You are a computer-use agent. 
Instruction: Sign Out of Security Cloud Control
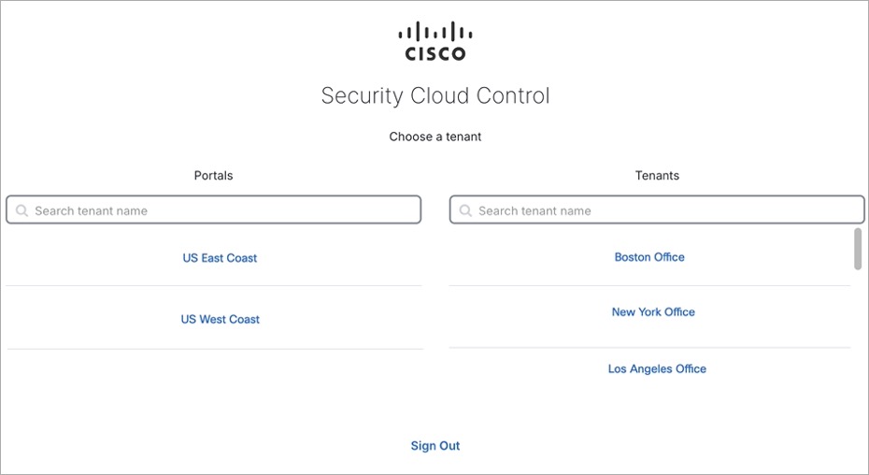click(435, 446)
